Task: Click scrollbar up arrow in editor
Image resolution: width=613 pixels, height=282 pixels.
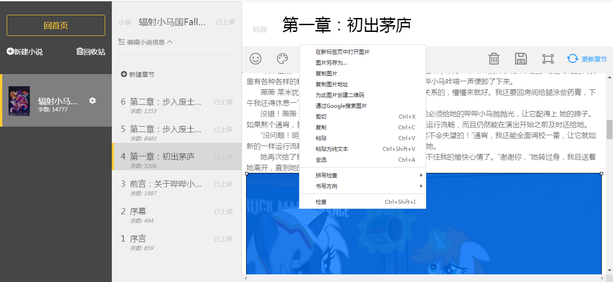Action: click(609, 77)
